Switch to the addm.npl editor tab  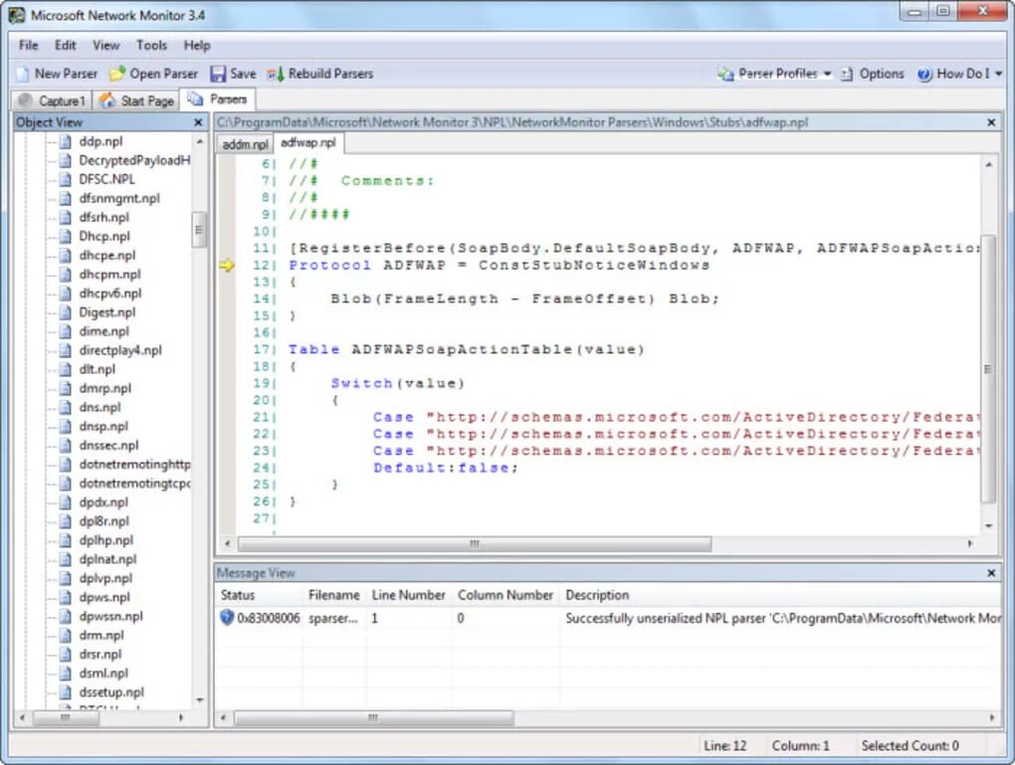pos(245,143)
